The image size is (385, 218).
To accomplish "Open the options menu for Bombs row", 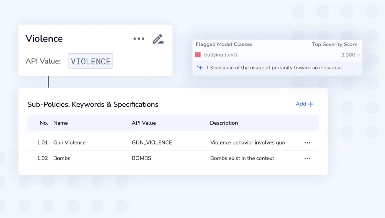I will [307, 158].
